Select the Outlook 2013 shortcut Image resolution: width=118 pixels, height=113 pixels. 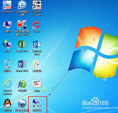click(x=37, y=48)
